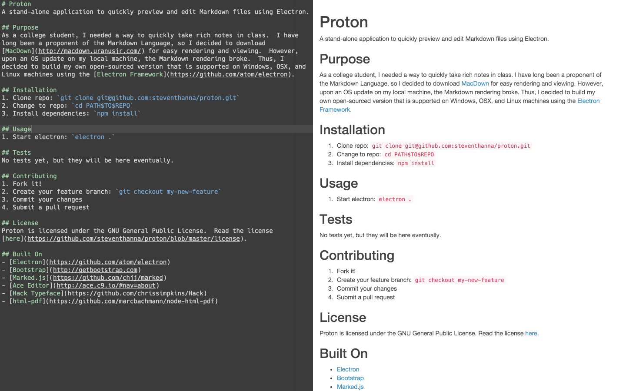Click the chjj/marked URL in the editor
This screenshot has height=391, width=626.
108,278
